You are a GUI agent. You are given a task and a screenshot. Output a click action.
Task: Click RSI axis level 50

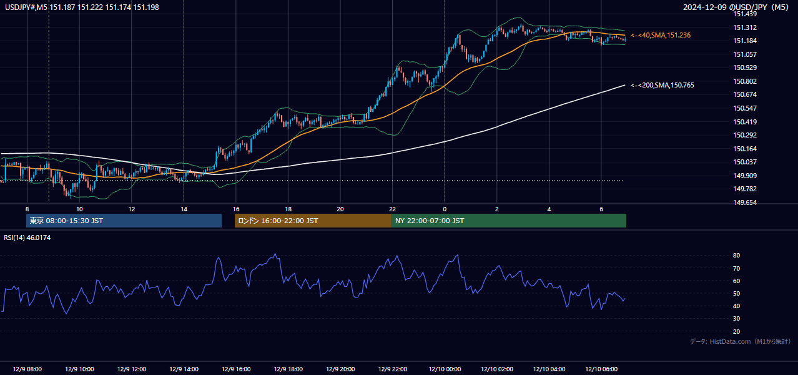tap(737, 294)
